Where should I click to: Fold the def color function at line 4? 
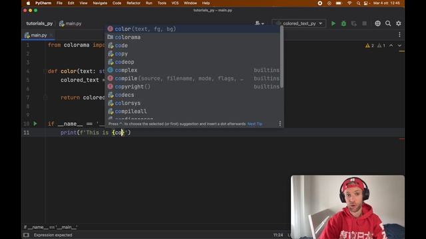[45, 71]
